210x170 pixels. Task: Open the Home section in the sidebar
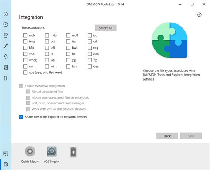point(6,14)
